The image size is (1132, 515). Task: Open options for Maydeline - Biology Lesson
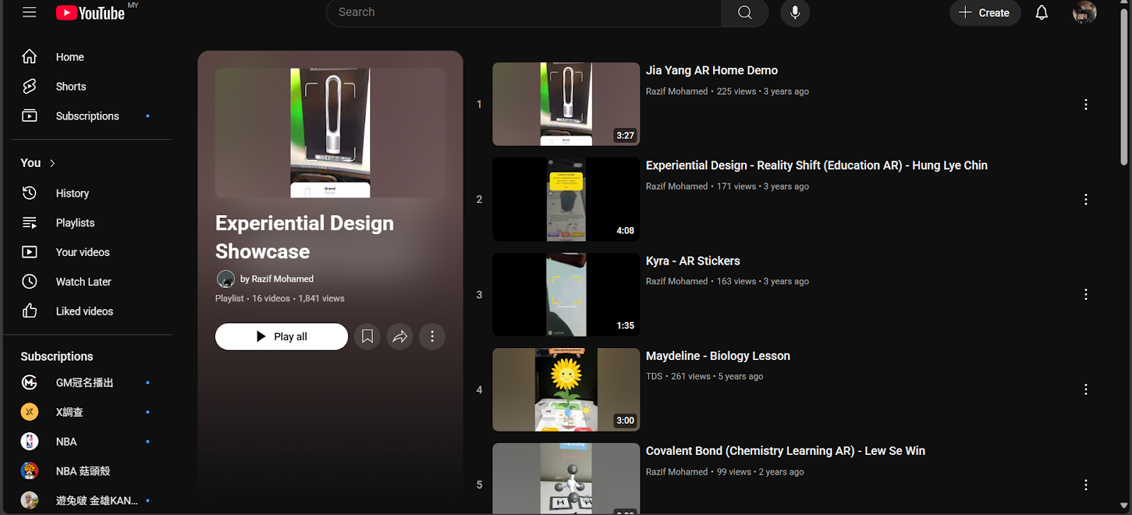[1085, 390]
